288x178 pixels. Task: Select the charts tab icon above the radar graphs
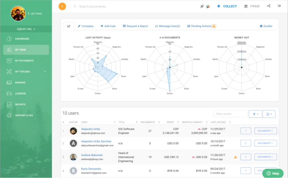click(68, 26)
